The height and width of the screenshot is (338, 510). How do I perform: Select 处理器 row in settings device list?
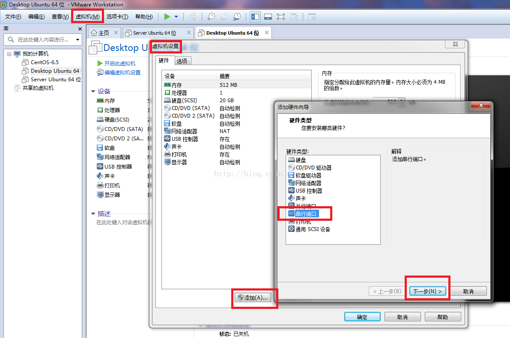[236, 92]
